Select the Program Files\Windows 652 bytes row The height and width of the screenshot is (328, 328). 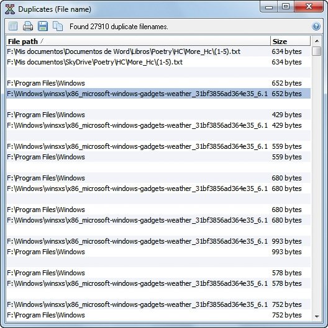pos(158,83)
